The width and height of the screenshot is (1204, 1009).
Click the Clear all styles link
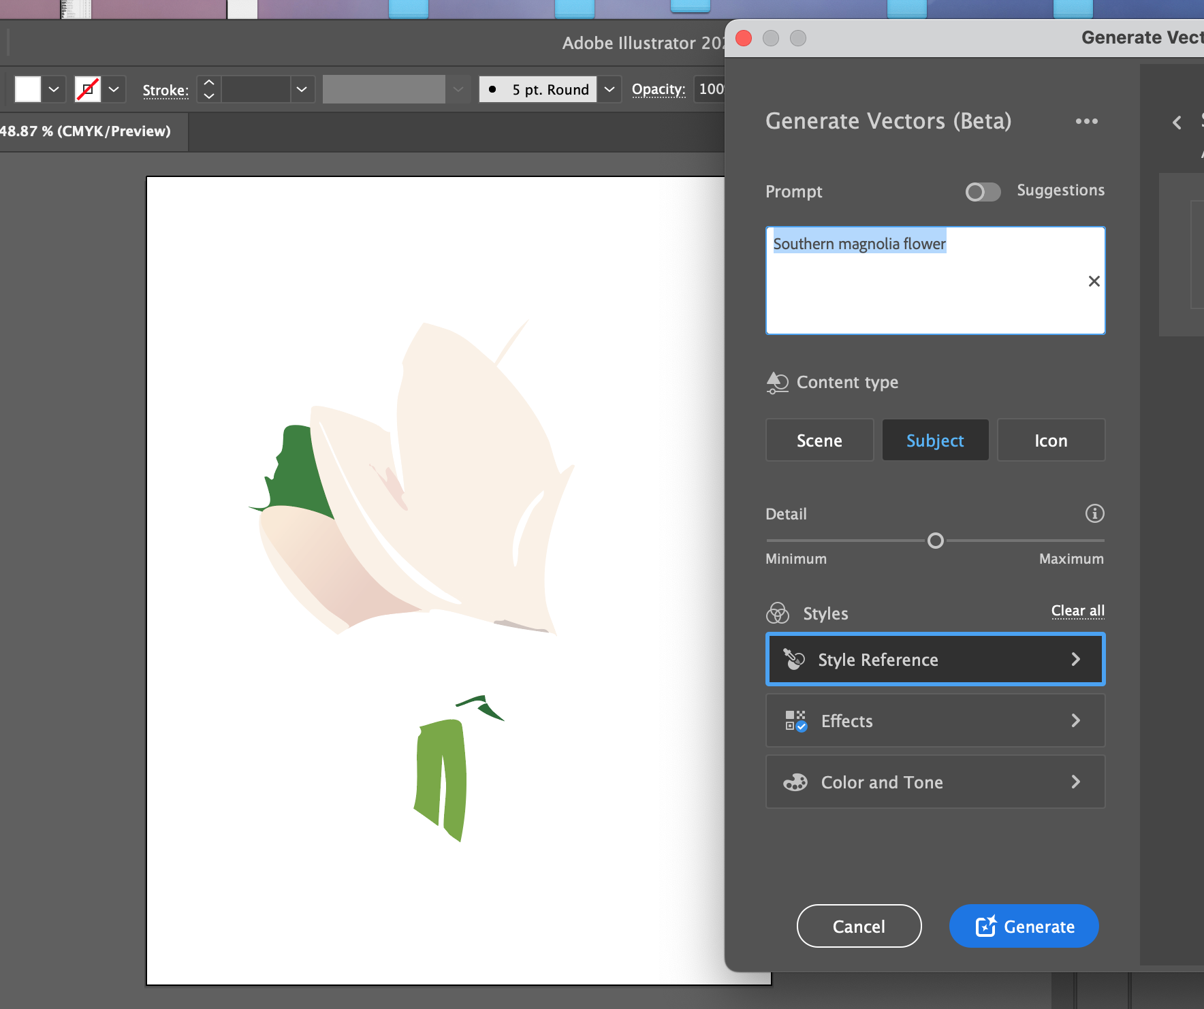coord(1077,611)
